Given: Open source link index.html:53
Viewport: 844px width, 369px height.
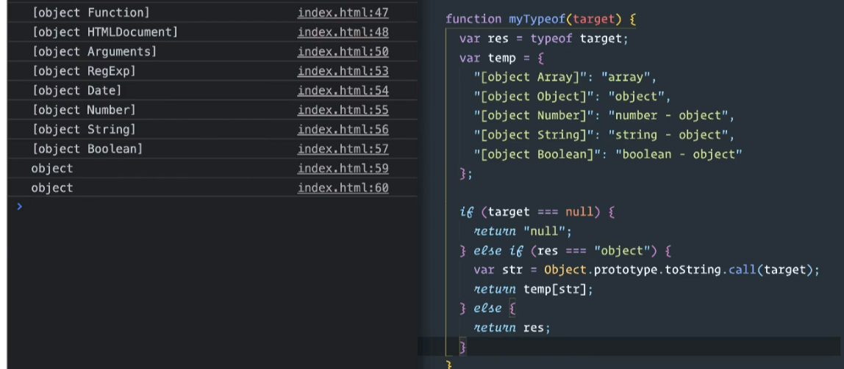Looking at the screenshot, I should 343,71.
